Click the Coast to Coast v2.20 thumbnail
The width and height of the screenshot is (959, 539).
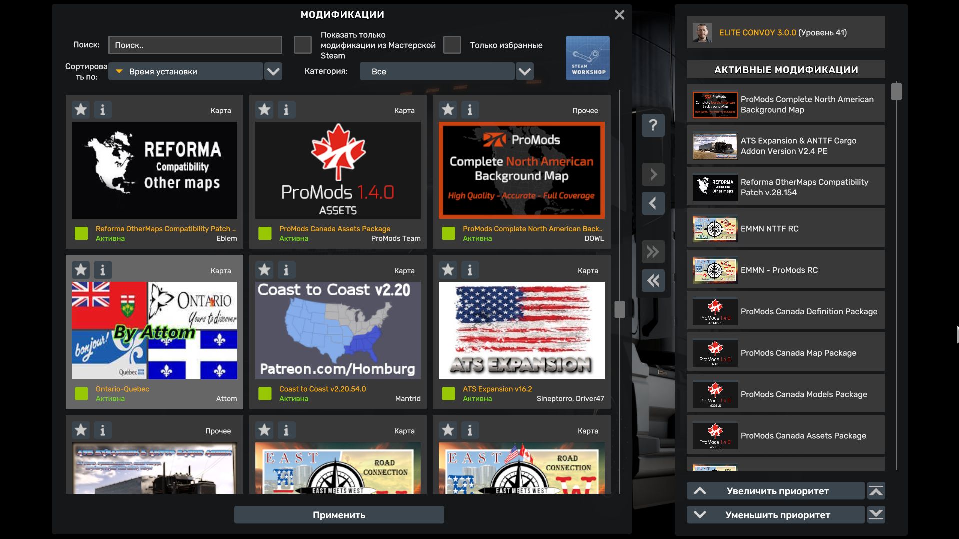pos(338,330)
